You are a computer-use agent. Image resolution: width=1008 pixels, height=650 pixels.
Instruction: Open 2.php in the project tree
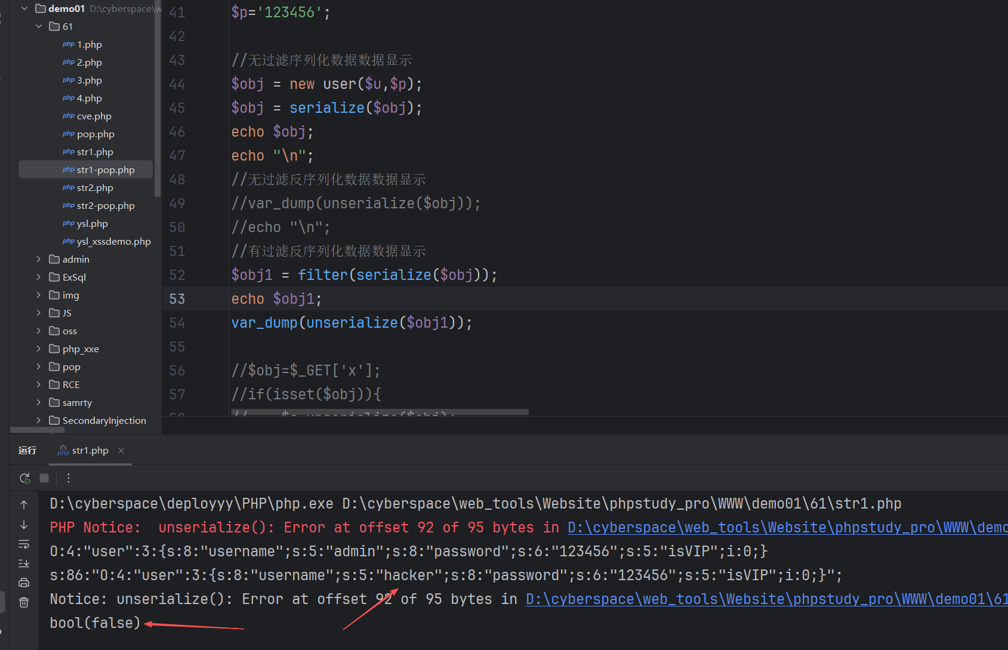coord(89,62)
